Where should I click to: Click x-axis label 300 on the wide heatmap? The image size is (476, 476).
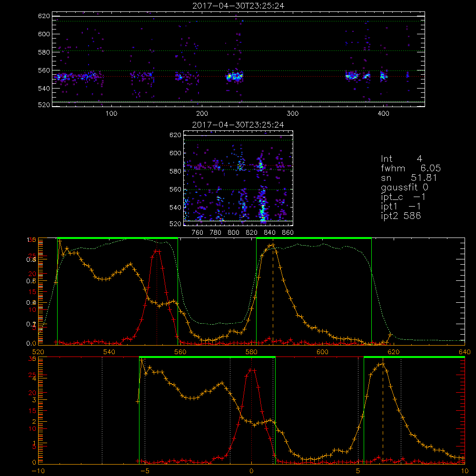293,114
